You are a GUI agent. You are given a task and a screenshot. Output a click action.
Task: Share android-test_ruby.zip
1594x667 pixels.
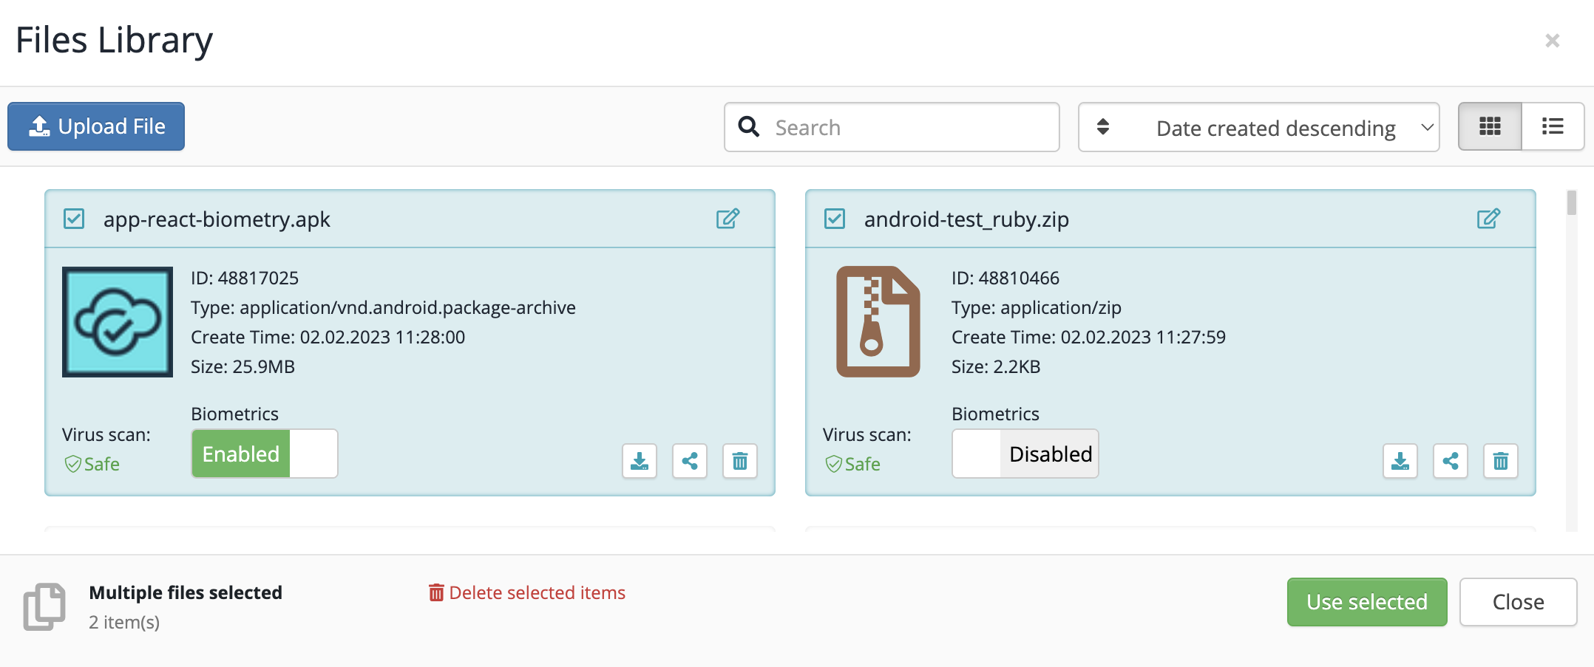1451,460
